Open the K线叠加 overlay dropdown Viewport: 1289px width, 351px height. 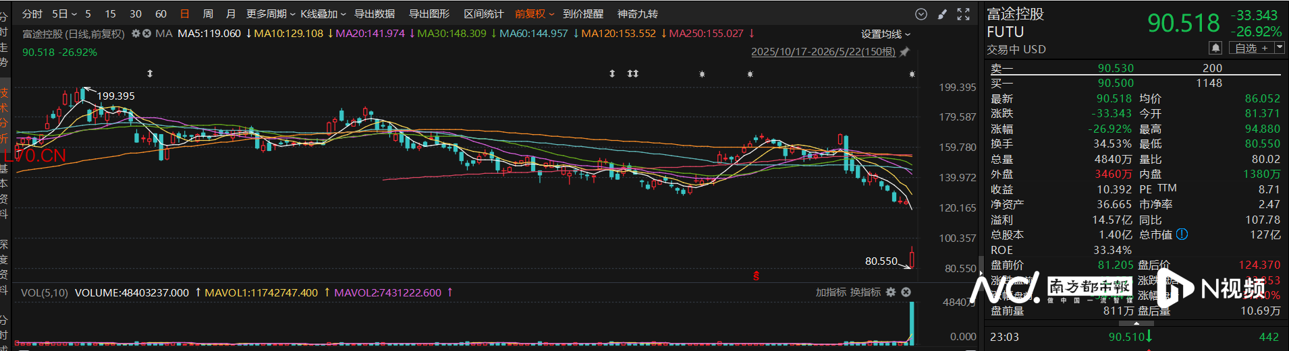pos(323,13)
